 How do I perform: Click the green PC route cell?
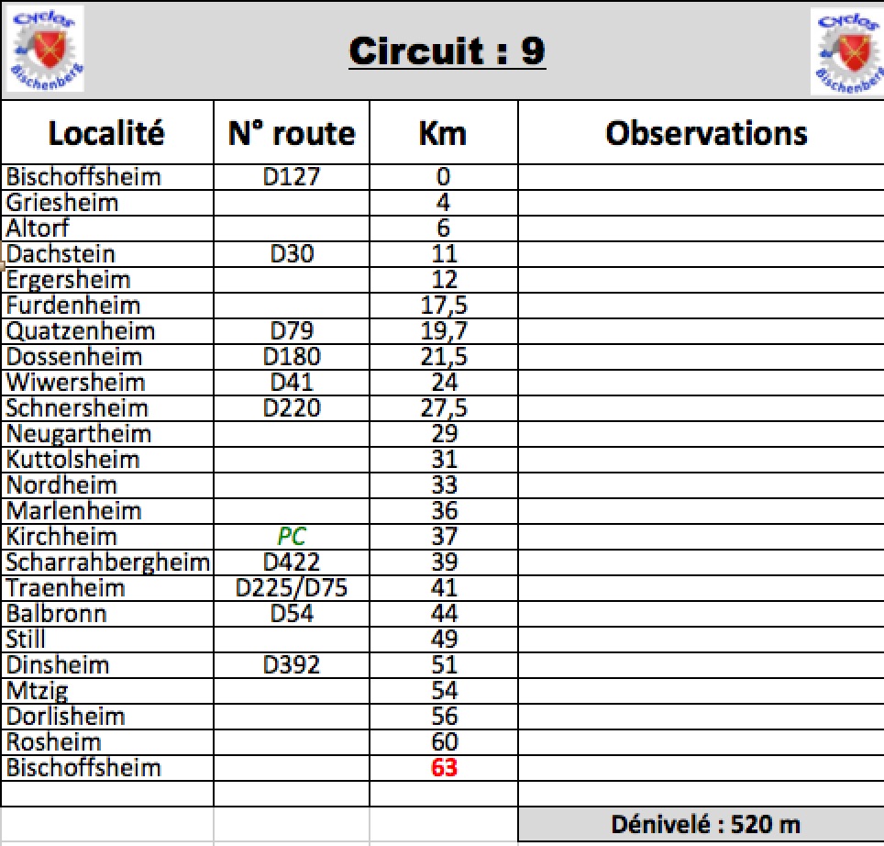292,537
